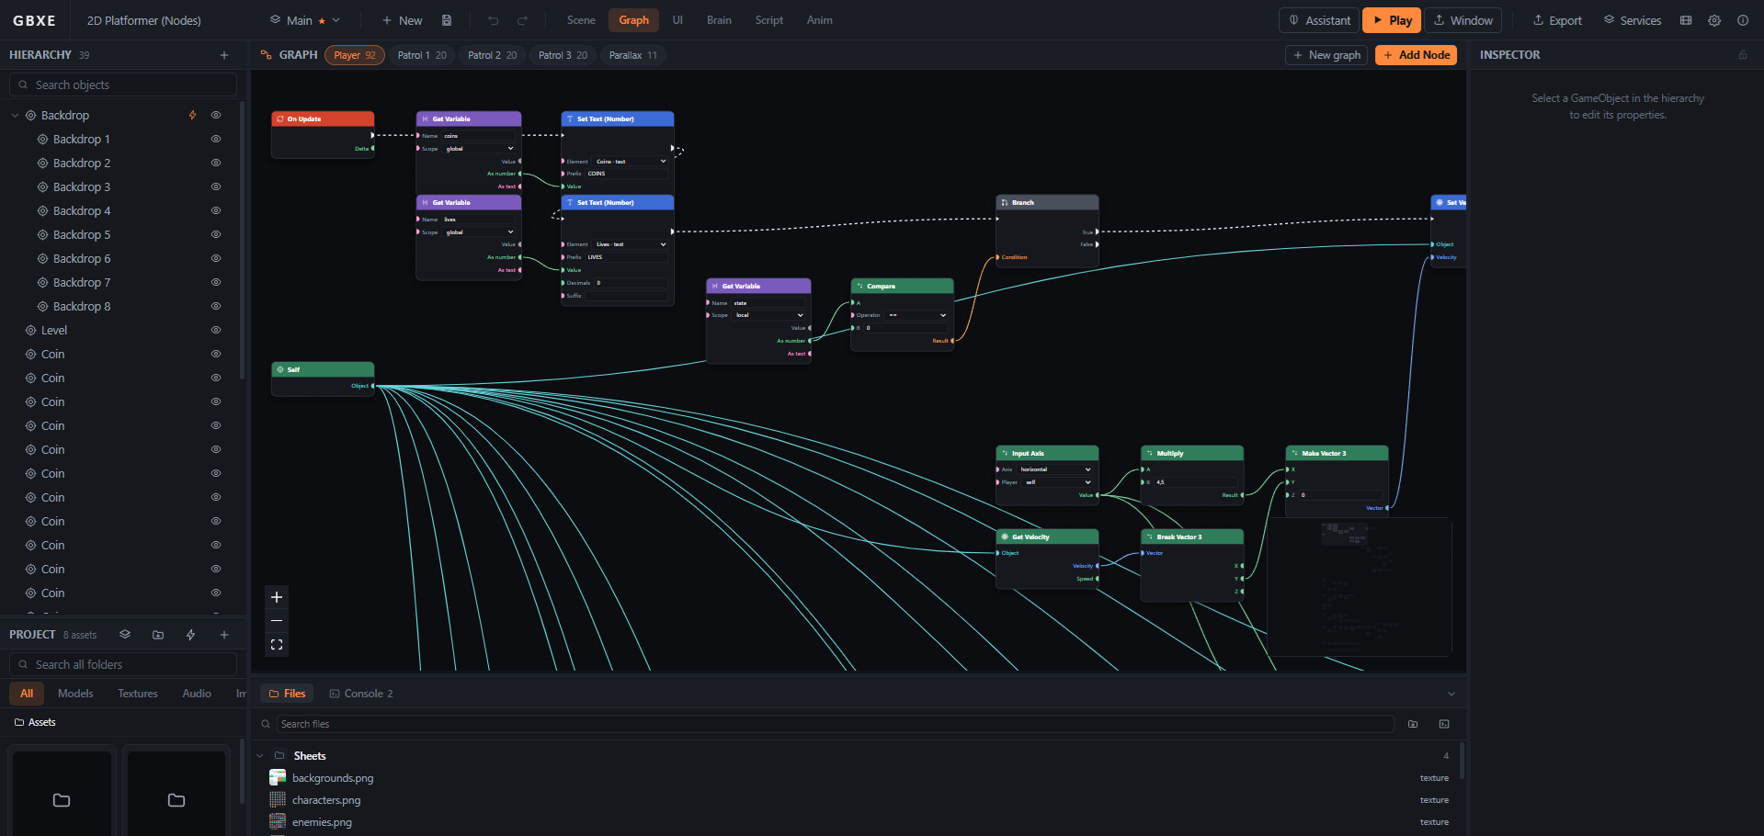Click the Add Node button
This screenshot has height=836, width=1764.
tap(1416, 55)
